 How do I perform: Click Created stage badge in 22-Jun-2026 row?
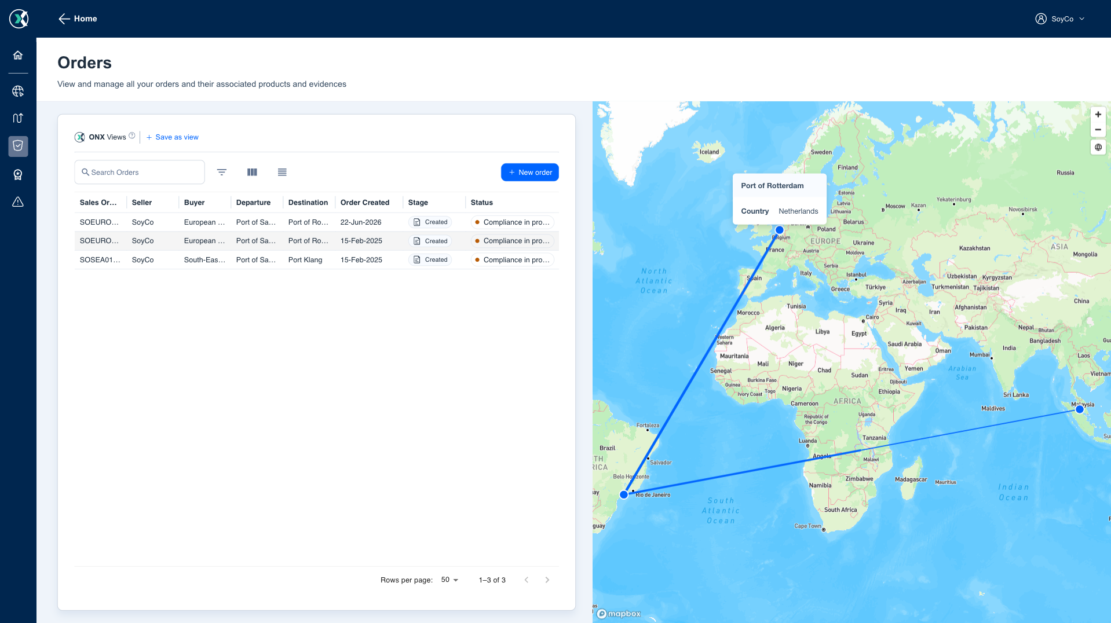pyautogui.click(x=430, y=222)
